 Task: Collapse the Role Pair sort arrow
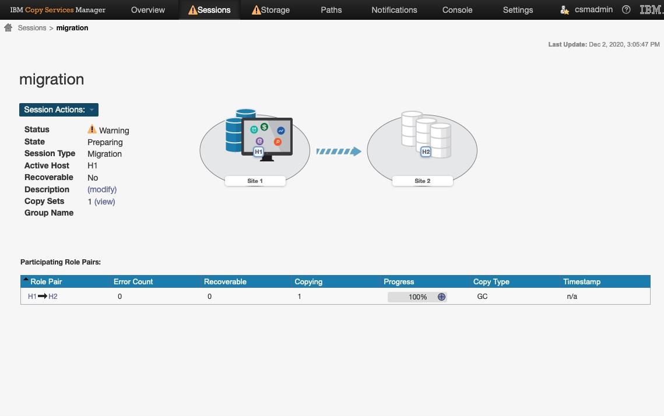click(25, 278)
